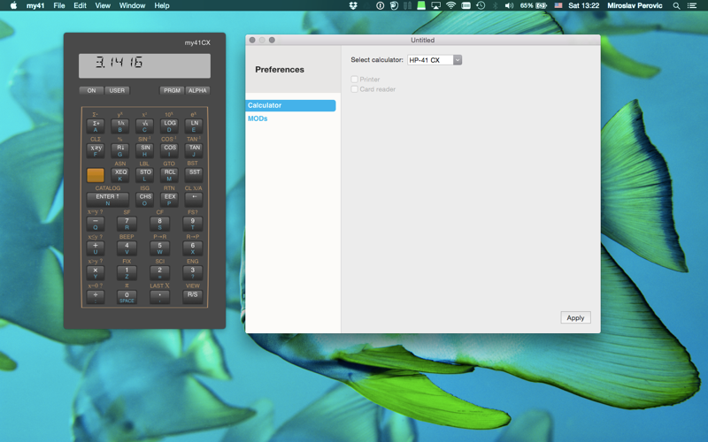This screenshot has height=442, width=708.
Task: Tap the Σ+ key on the calculator
Action: click(96, 126)
